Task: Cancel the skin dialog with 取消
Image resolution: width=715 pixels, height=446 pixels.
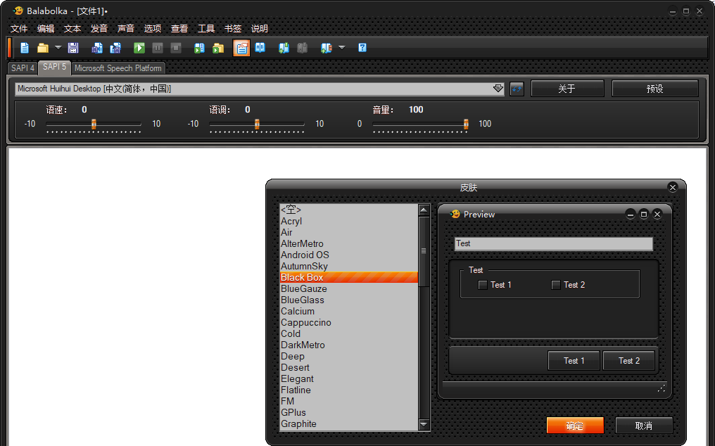Action: coord(644,426)
